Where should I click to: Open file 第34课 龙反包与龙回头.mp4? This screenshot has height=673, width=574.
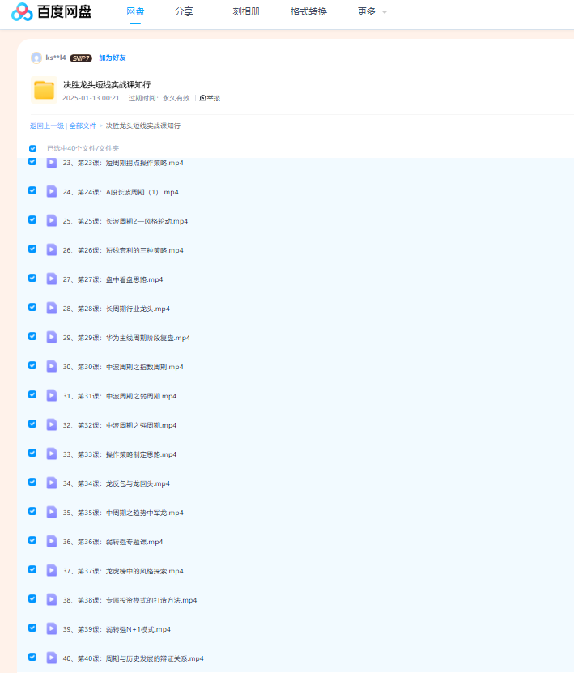(x=117, y=483)
